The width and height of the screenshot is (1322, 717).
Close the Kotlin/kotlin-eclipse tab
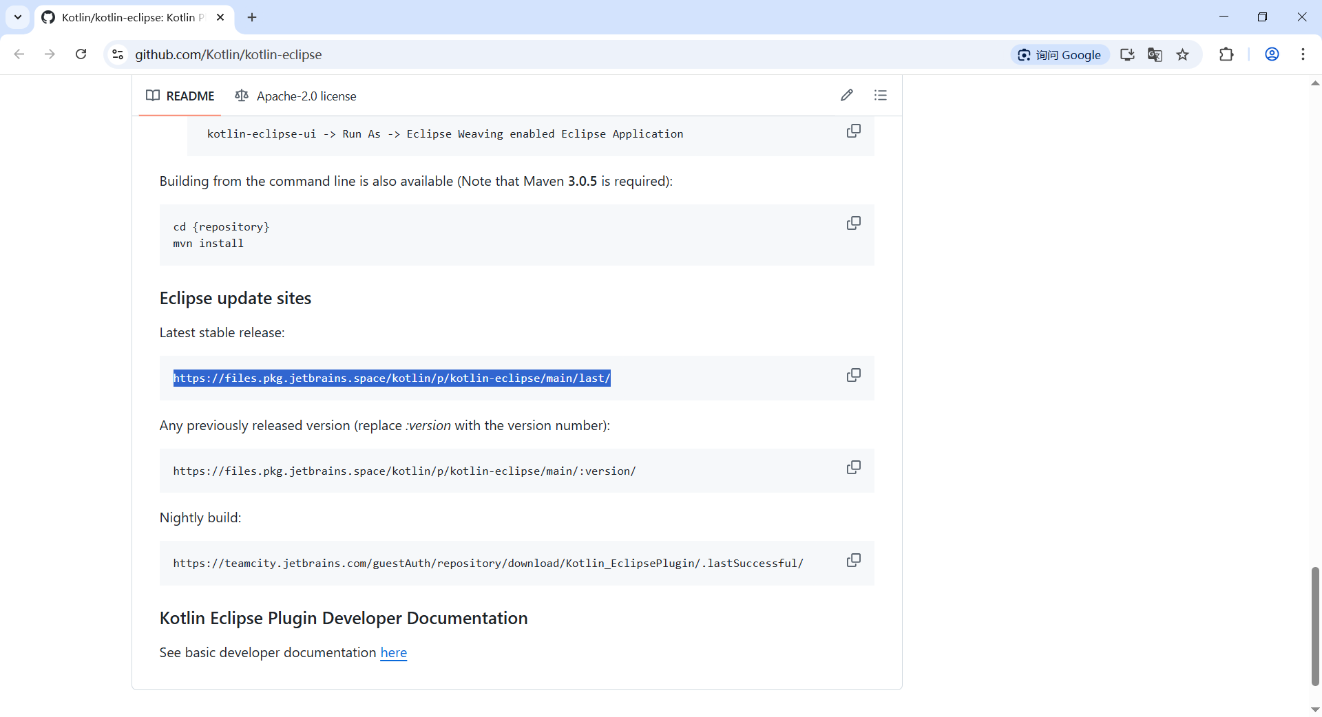click(x=220, y=17)
